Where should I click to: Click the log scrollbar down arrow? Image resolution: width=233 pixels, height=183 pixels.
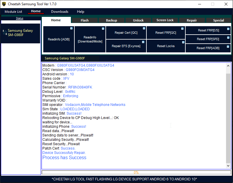[228, 166]
